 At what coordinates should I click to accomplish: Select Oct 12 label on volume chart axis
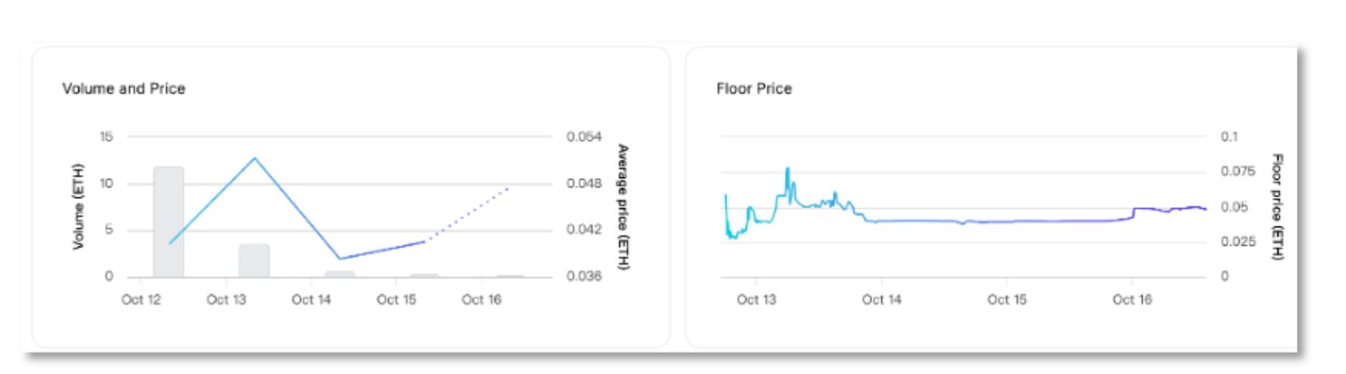click(x=140, y=300)
